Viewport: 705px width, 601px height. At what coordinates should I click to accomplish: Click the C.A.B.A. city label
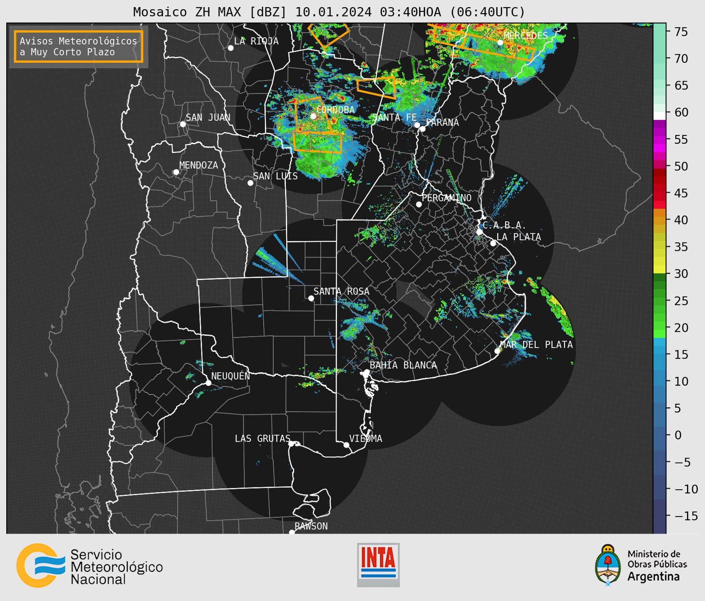click(504, 225)
